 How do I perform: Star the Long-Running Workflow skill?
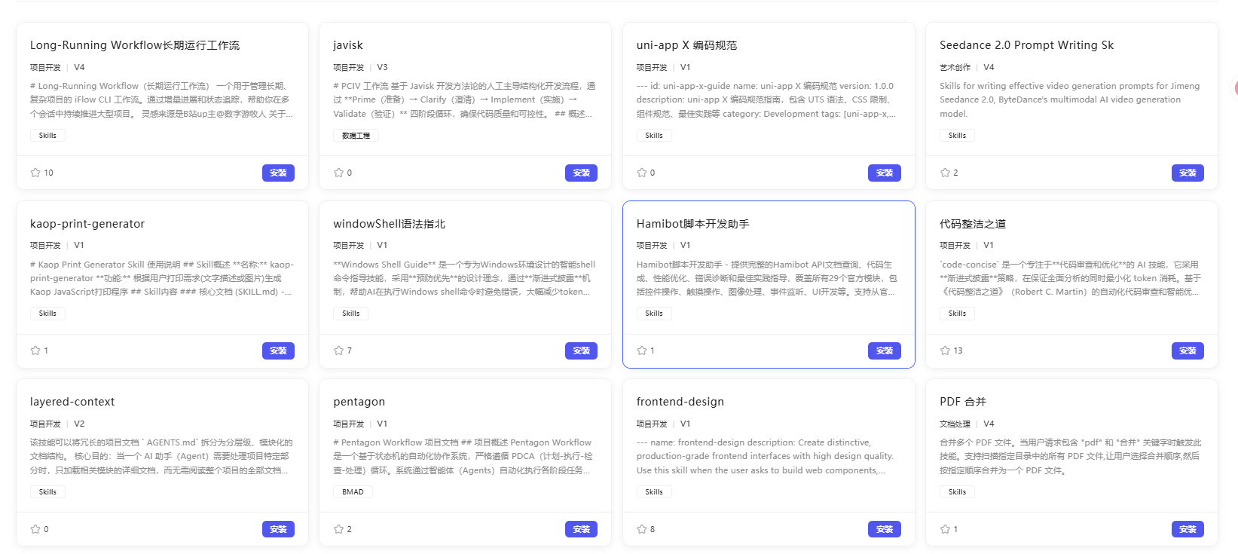(35, 173)
